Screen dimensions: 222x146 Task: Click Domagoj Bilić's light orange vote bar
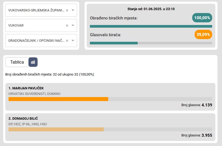[56, 129]
